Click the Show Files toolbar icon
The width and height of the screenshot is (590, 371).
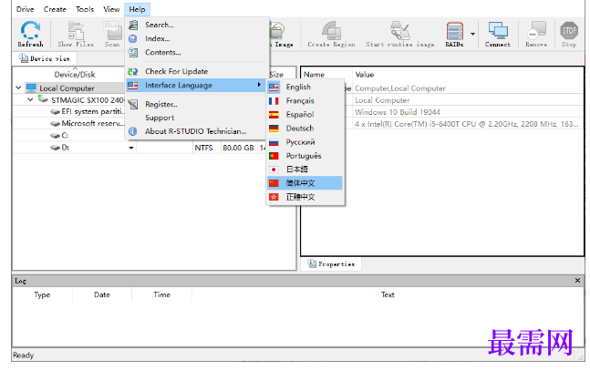76,34
